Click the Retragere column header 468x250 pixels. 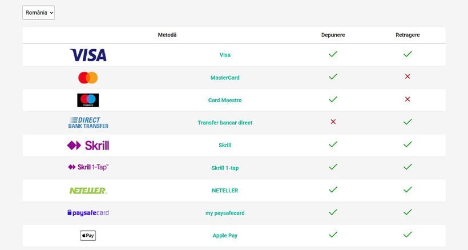tap(408, 35)
